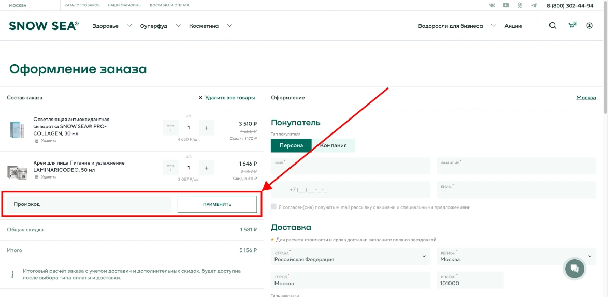Delete the LAMINARICODE cream item
The width and height of the screenshot is (608, 297).
pos(46,177)
